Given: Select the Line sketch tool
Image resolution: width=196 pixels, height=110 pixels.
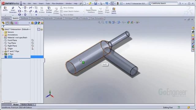Looking at the screenshot, I should click(20, 8).
